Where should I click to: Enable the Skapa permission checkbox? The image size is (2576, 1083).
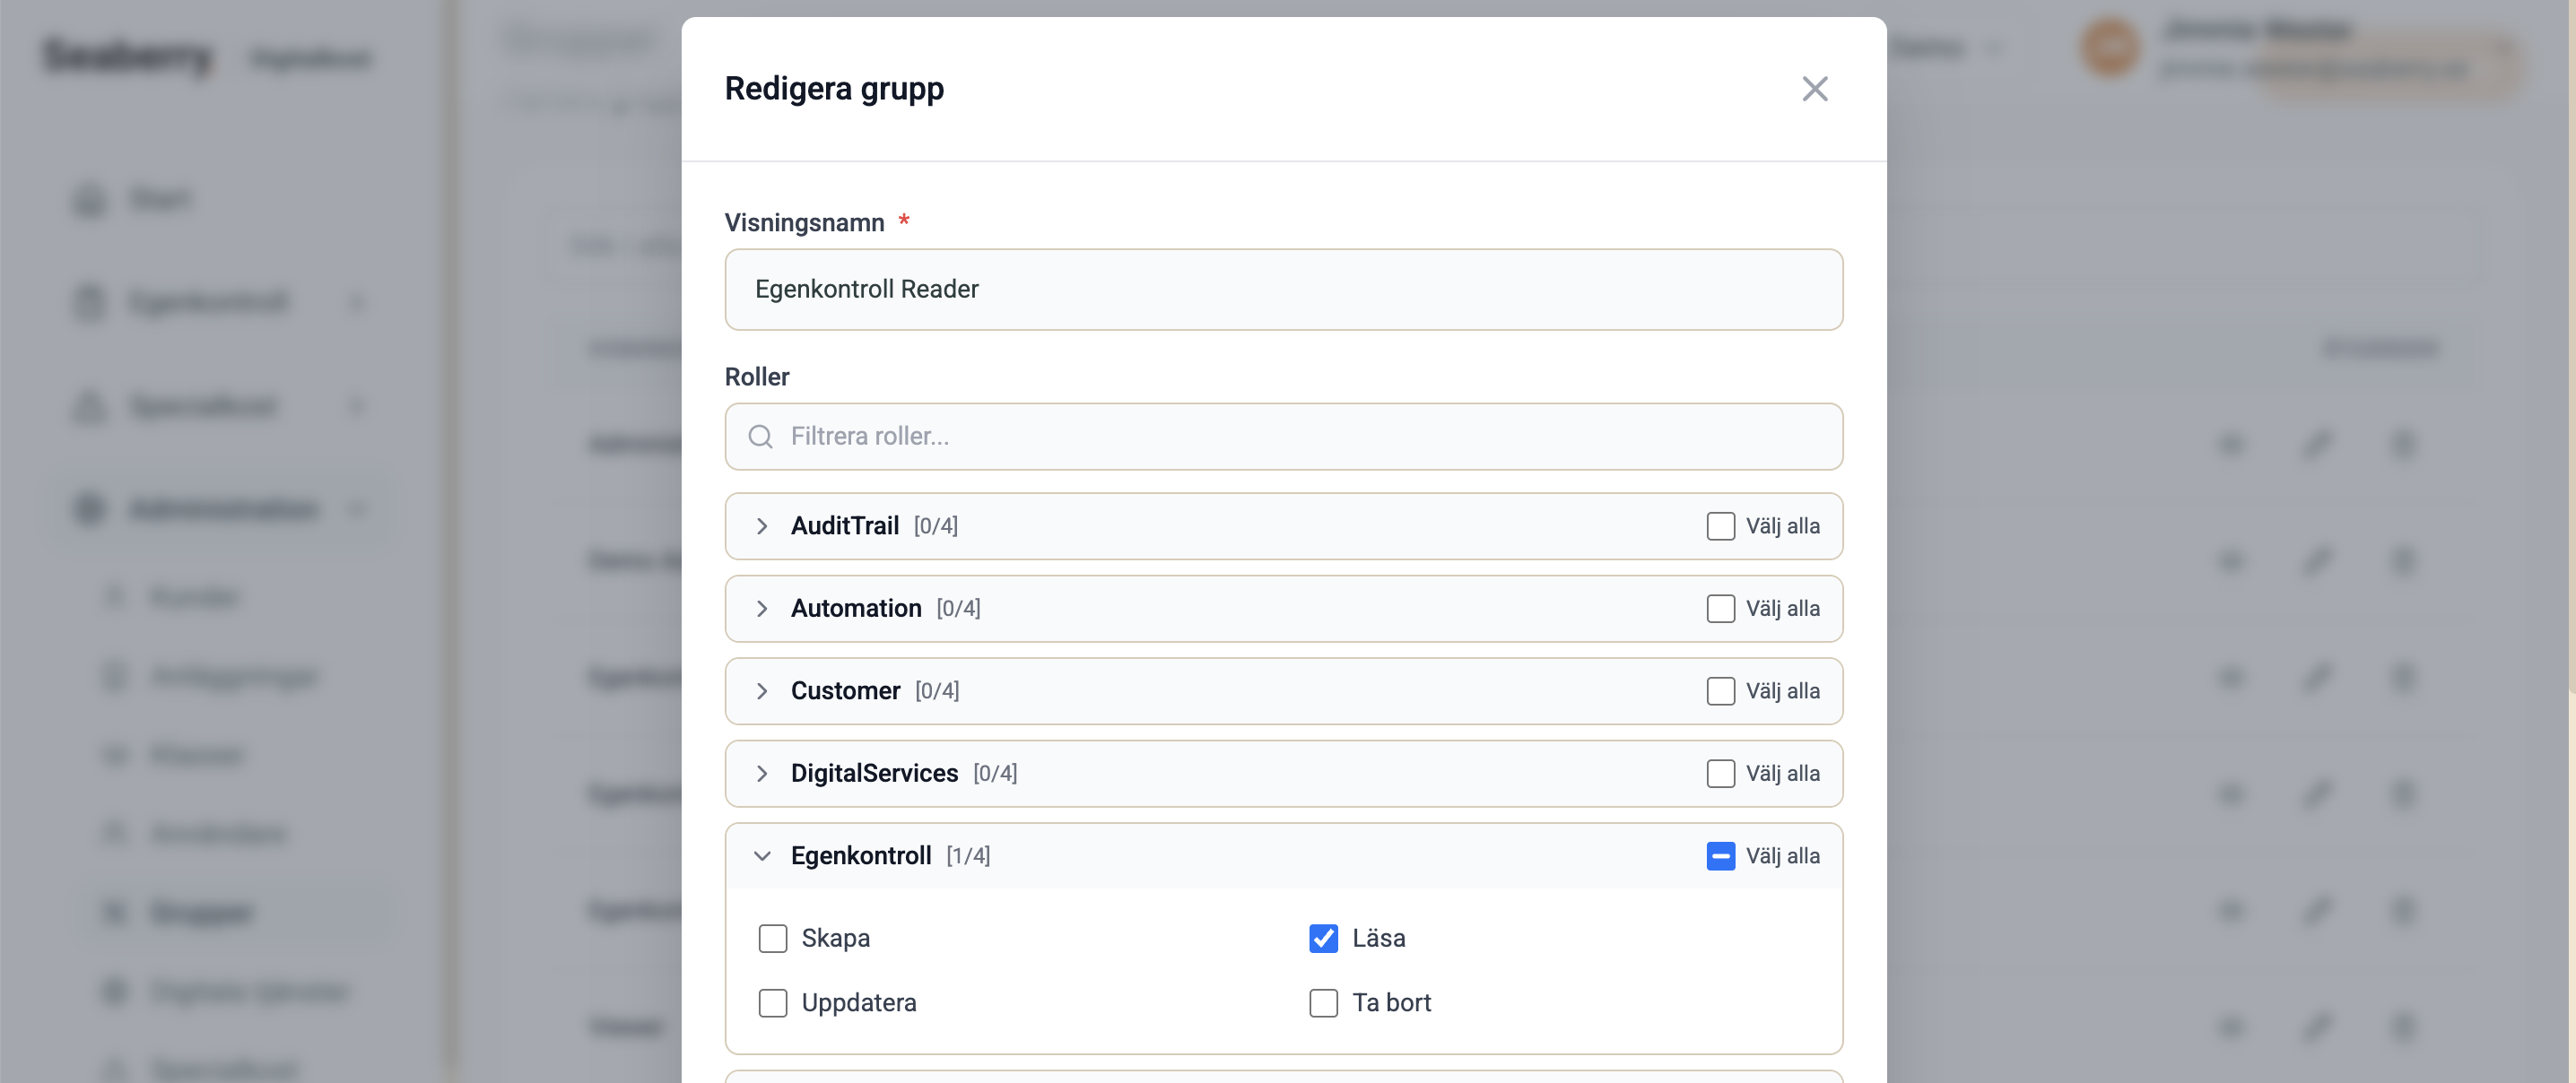point(772,938)
